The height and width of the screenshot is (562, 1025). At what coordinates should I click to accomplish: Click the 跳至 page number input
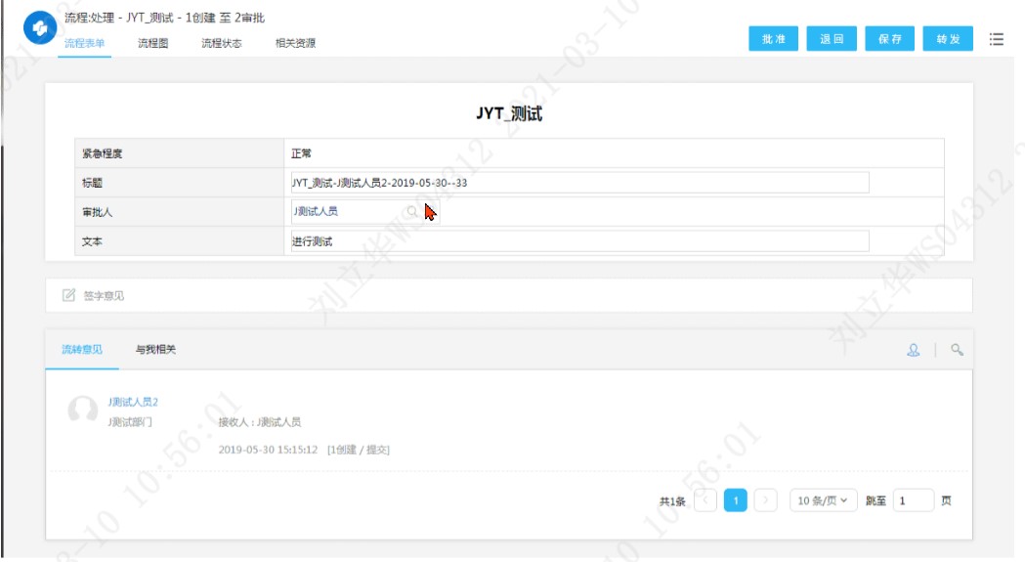coord(913,500)
